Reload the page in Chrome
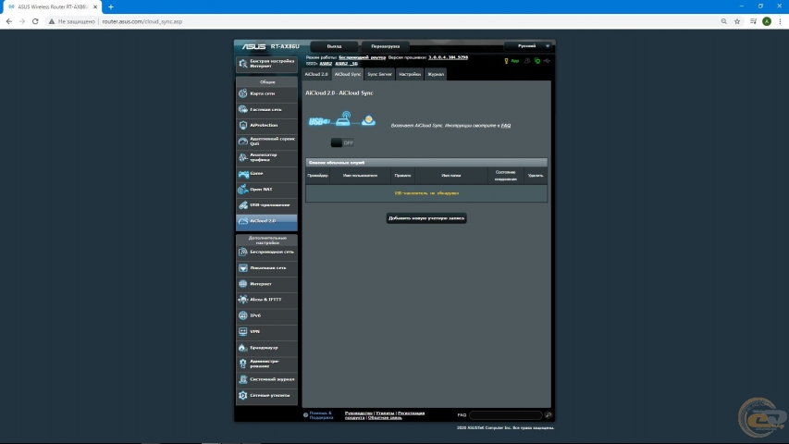789x444 pixels. click(x=35, y=21)
